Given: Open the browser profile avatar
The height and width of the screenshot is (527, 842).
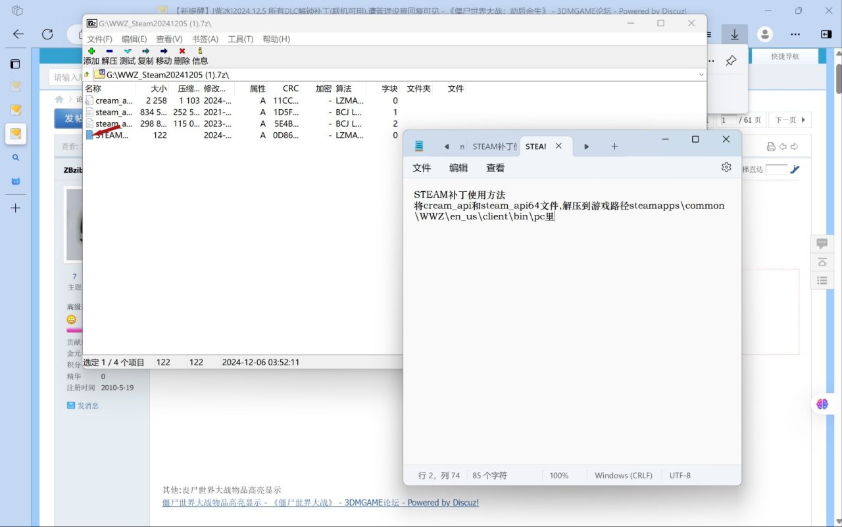Looking at the screenshot, I should (765, 34).
